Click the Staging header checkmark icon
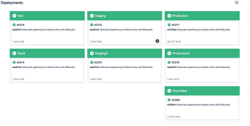250x126 pixels. coord(92,16)
